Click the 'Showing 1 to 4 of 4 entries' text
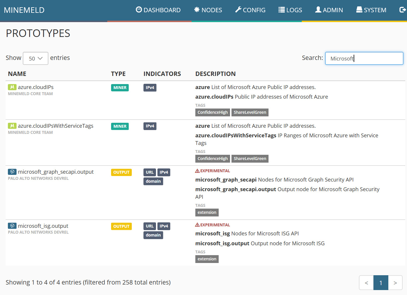407x295 pixels. [x=43, y=282]
